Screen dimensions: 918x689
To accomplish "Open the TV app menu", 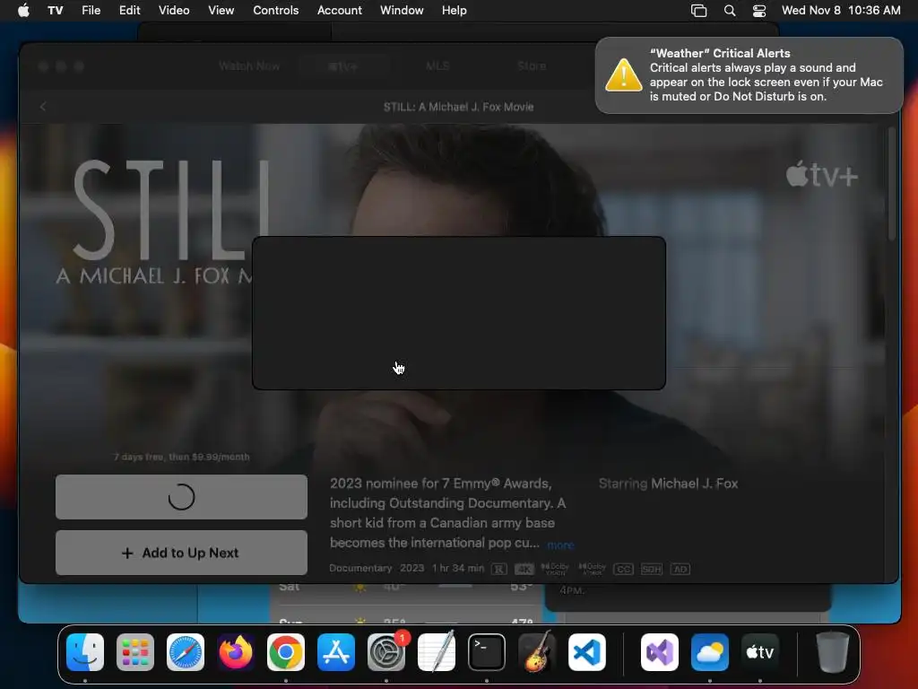I will click(55, 10).
